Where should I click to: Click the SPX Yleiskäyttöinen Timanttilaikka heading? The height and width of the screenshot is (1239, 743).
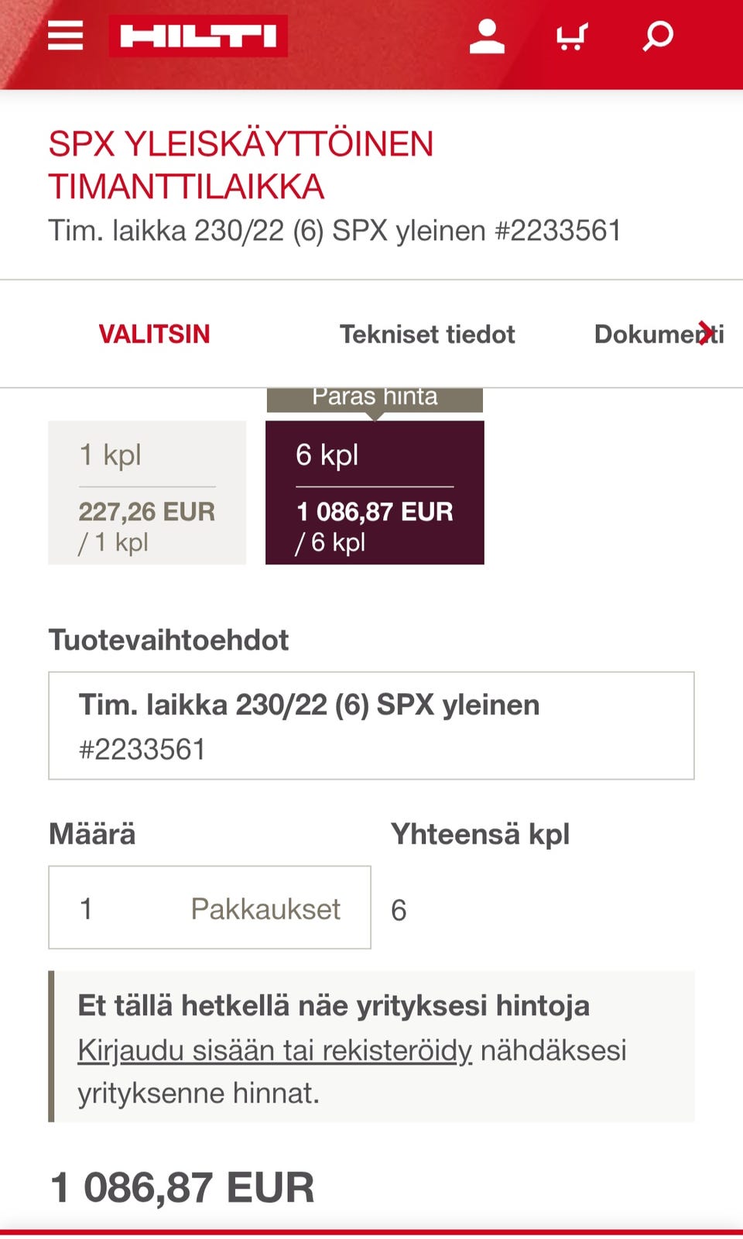[x=241, y=165]
